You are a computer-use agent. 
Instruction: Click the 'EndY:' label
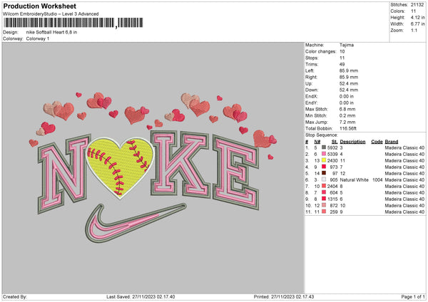[x=312, y=103]
